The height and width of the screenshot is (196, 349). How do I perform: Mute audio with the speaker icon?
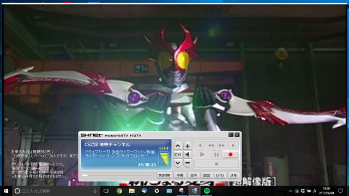188,155
